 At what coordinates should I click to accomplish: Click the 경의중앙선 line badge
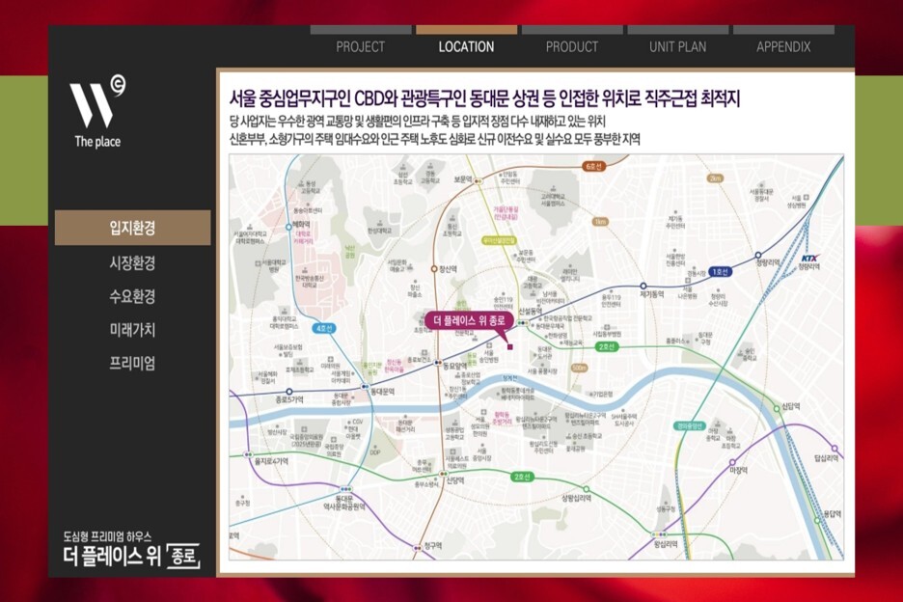click(x=690, y=426)
